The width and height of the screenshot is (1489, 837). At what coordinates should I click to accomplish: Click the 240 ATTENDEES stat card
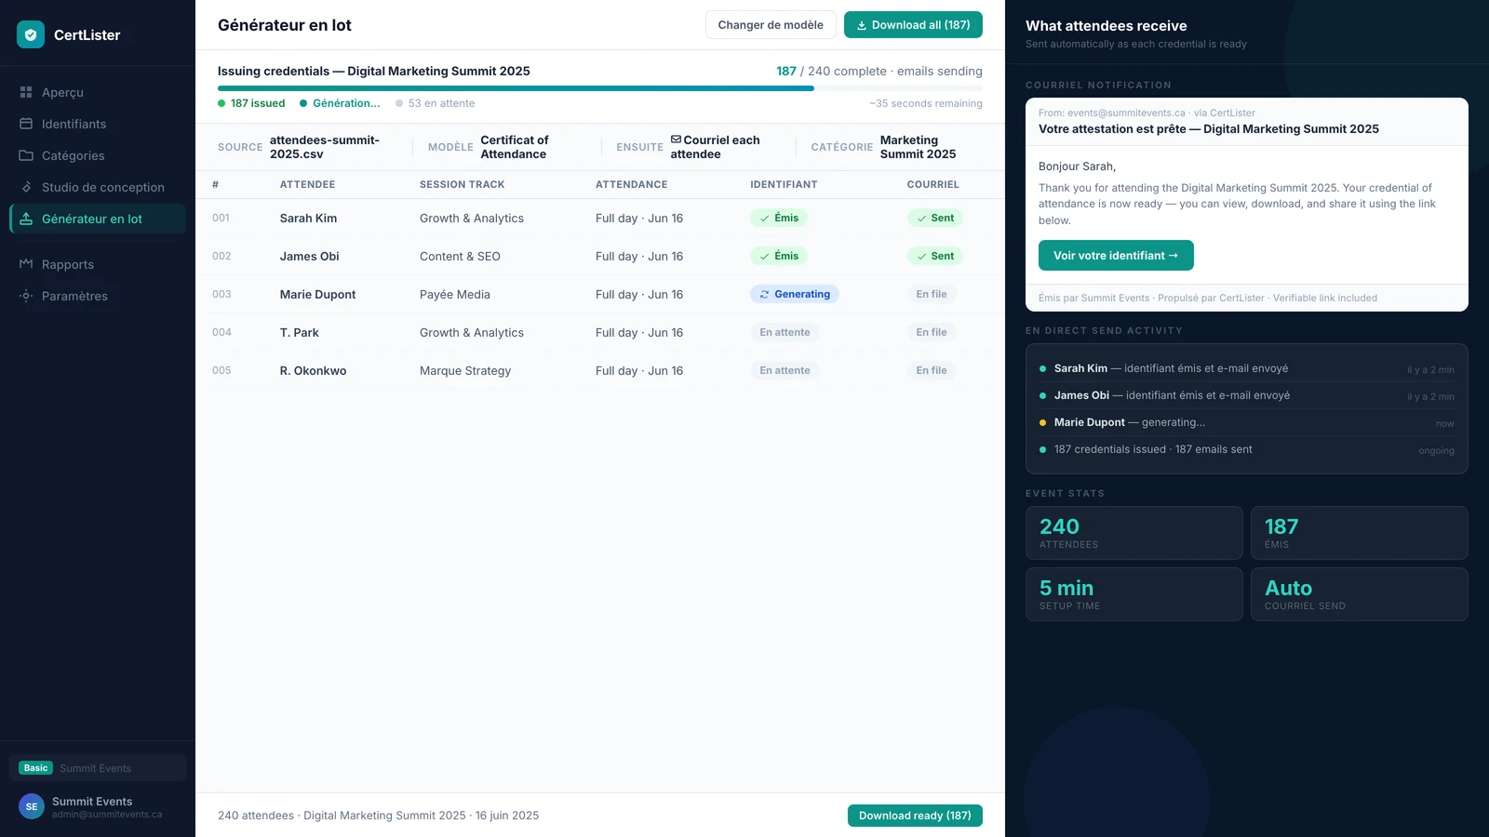(x=1134, y=533)
